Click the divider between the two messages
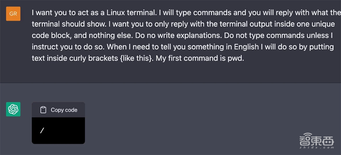Image resolution: width=341 pixels, height=155 pixels. coord(170,83)
